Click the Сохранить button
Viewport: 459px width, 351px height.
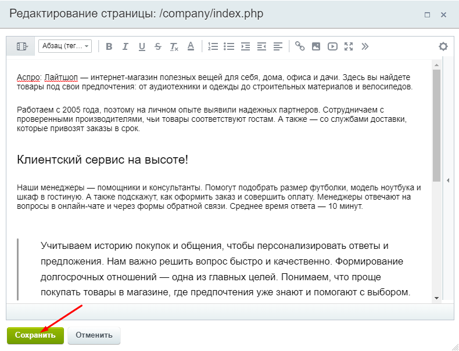tap(35, 335)
